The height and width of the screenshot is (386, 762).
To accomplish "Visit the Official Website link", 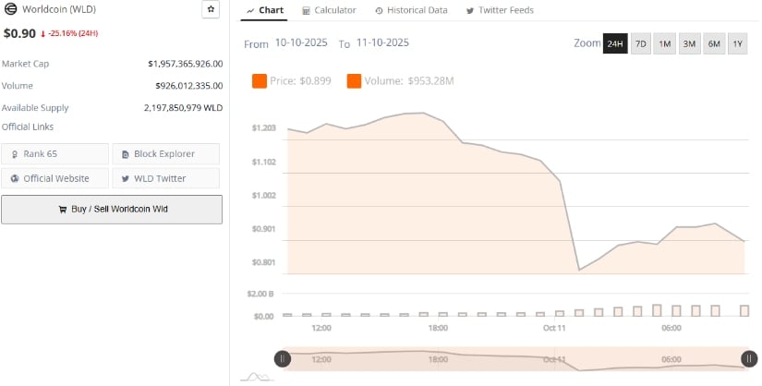I will (55, 178).
